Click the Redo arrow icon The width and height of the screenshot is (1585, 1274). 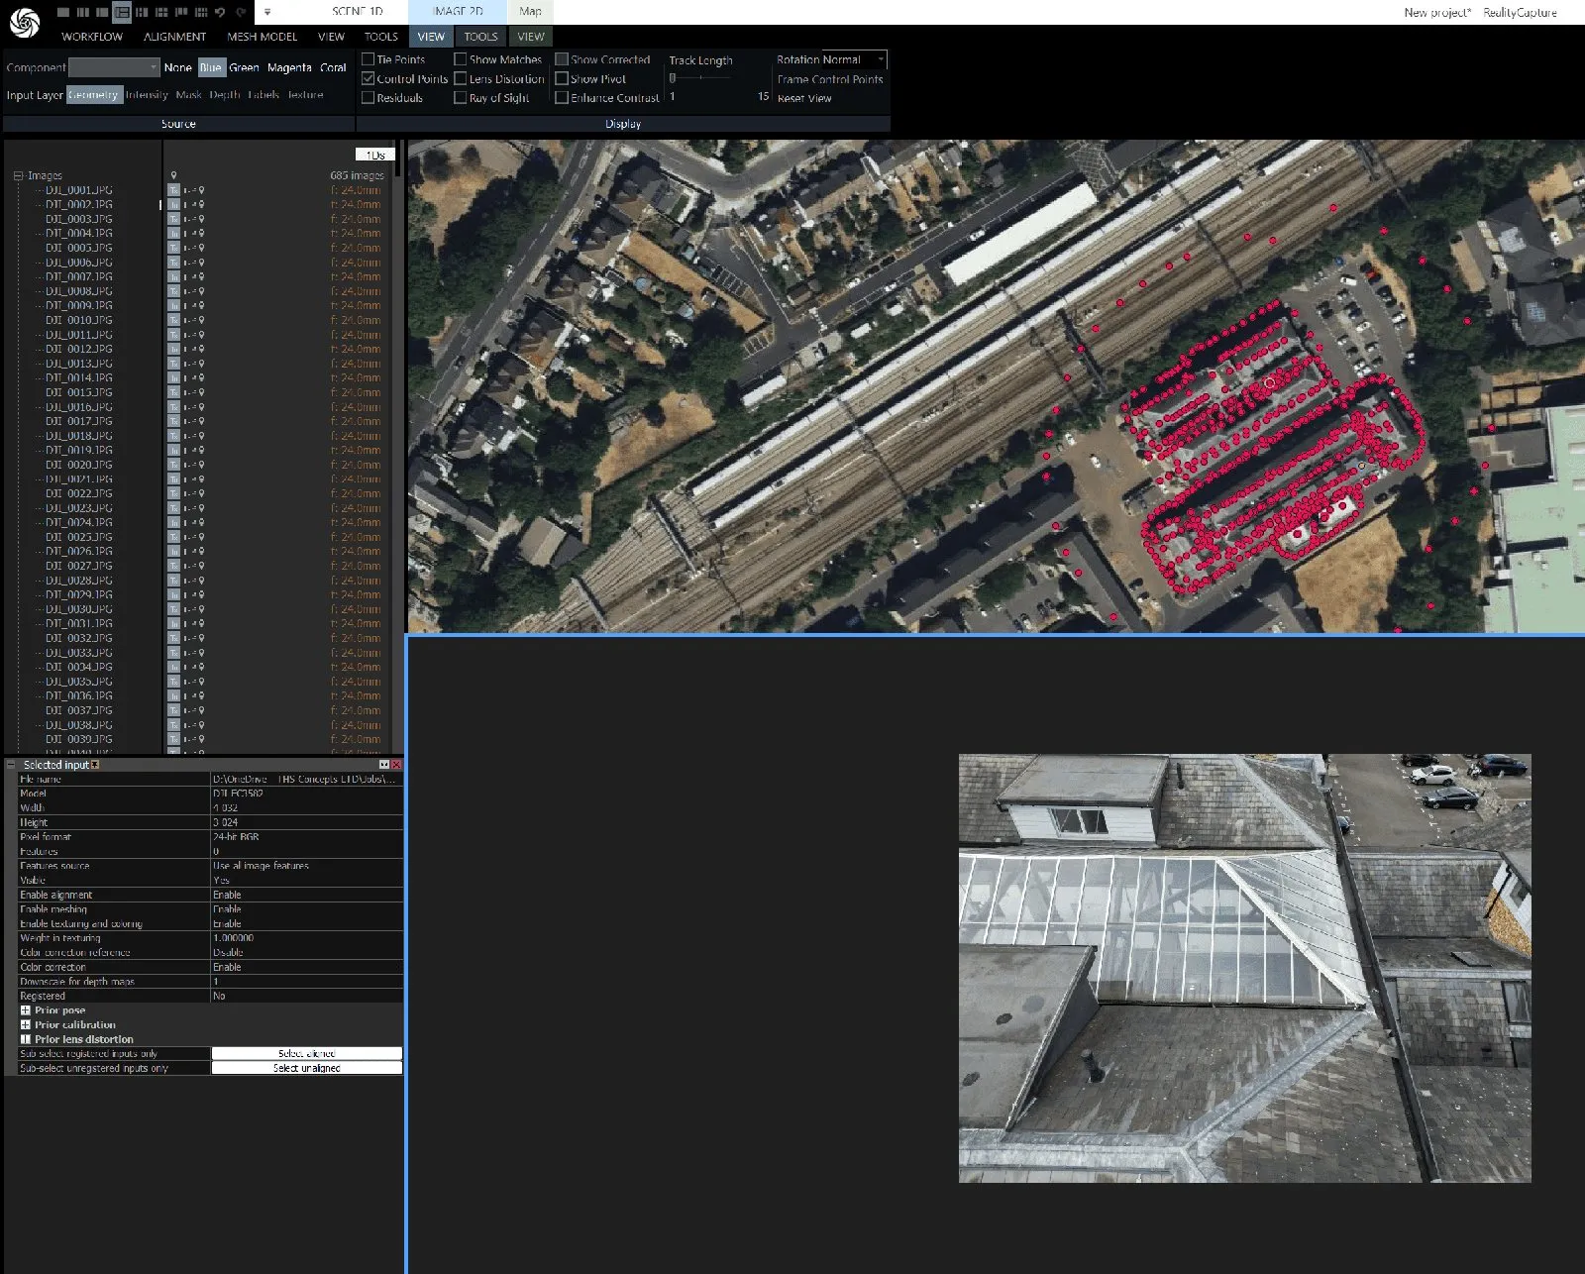click(x=240, y=12)
